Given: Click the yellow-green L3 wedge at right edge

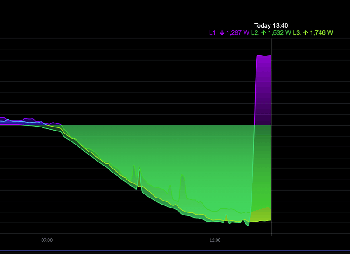Looking at the screenshot, I should point(261,215).
